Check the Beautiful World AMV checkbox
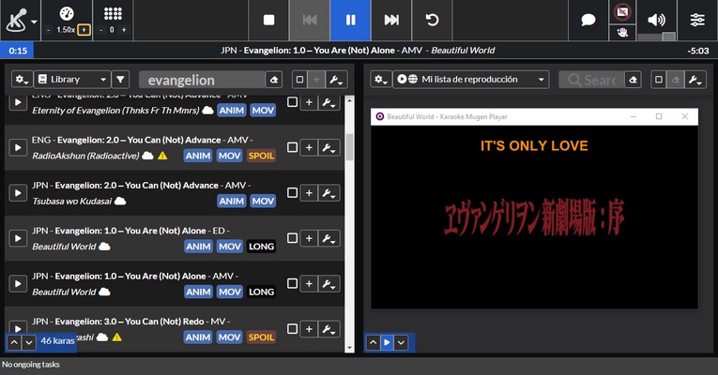Viewport: 718px width, 375px height. (x=292, y=283)
